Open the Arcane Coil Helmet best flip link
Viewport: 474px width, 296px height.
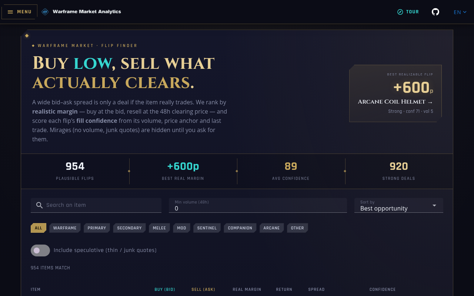[395, 102]
